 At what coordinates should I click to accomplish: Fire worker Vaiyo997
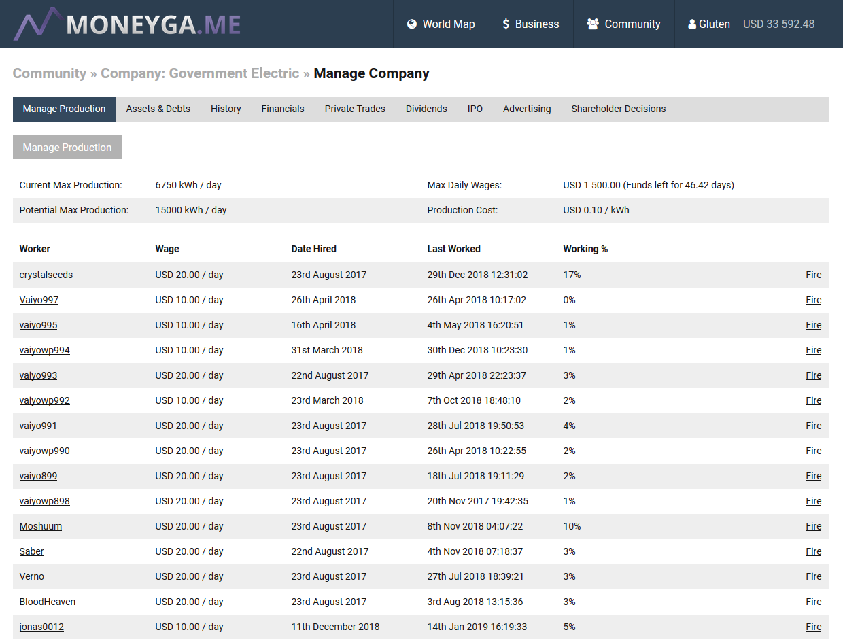click(813, 300)
